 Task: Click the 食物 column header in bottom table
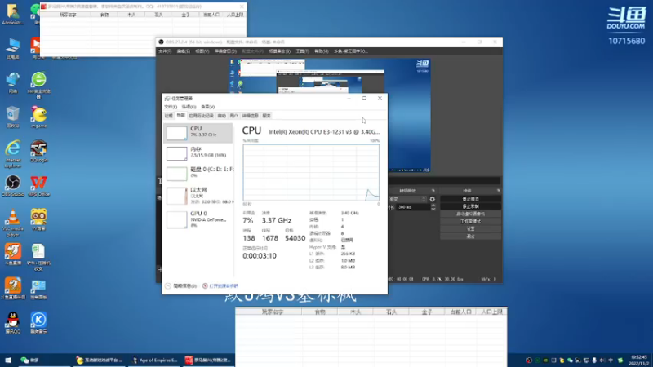pos(320,312)
